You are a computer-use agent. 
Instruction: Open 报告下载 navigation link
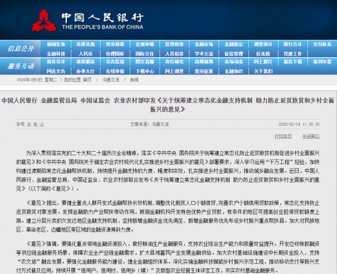pyautogui.click(x=293, y=62)
